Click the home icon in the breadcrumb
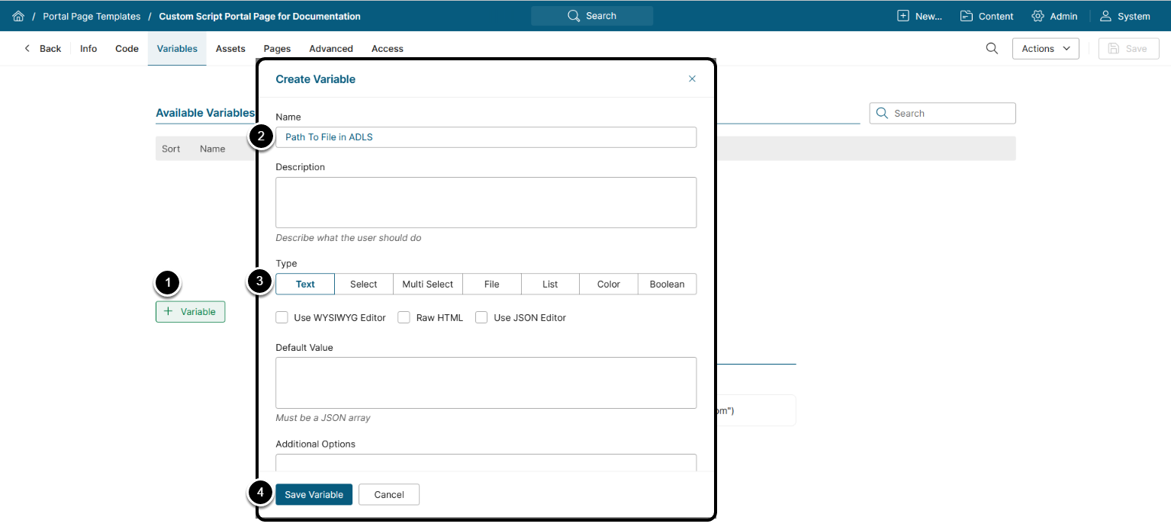The height and width of the screenshot is (527, 1171). 18,16
